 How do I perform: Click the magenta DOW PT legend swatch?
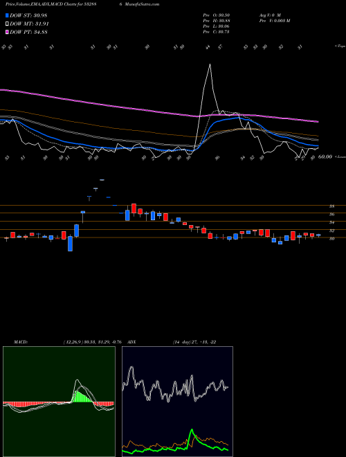click(8, 32)
